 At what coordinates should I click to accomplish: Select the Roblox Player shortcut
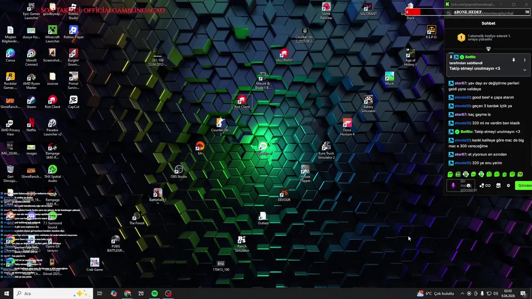74,32
